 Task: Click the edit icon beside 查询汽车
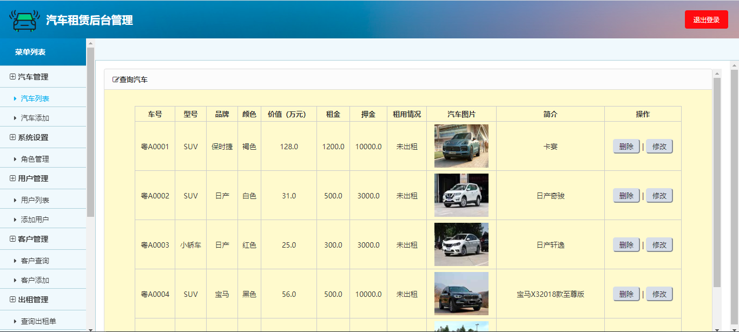point(115,80)
